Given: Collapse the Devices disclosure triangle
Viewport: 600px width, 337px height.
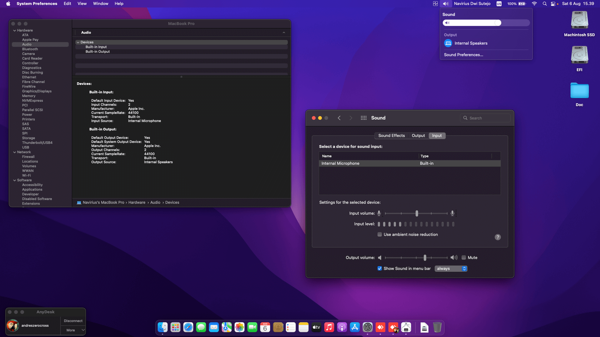Looking at the screenshot, I should [78, 42].
